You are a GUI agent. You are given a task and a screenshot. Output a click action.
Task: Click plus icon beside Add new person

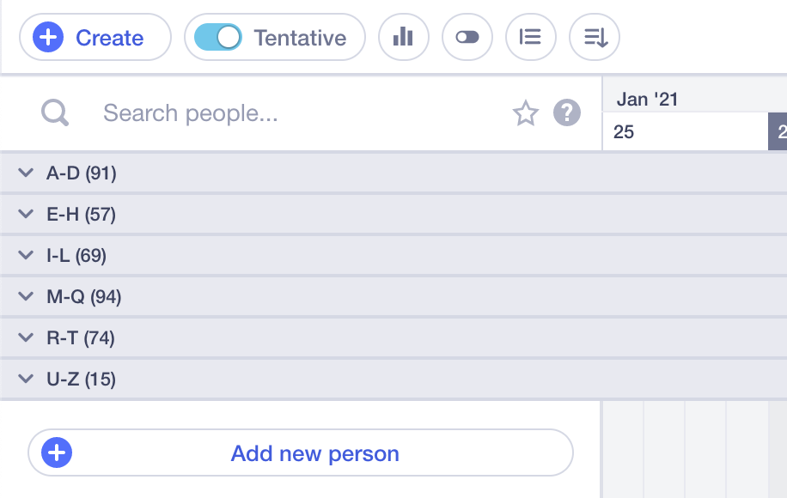click(x=57, y=452)
